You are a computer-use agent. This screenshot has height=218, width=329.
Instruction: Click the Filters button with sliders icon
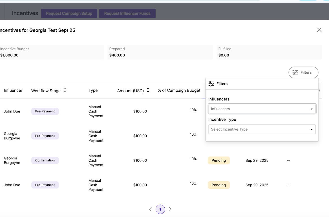coord(303,72)
